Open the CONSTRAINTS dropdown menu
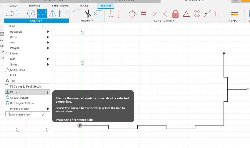This screenshot has width=250, height=148. click(164, 21)
